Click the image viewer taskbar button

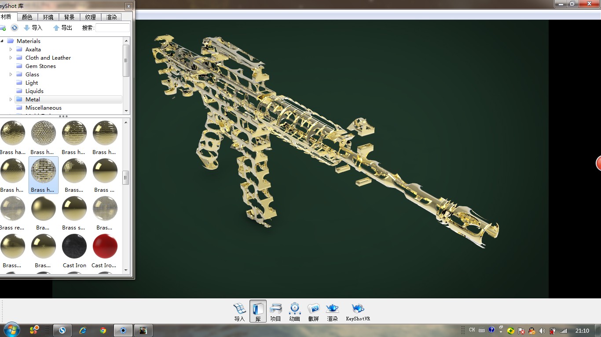tap(143, 330)
